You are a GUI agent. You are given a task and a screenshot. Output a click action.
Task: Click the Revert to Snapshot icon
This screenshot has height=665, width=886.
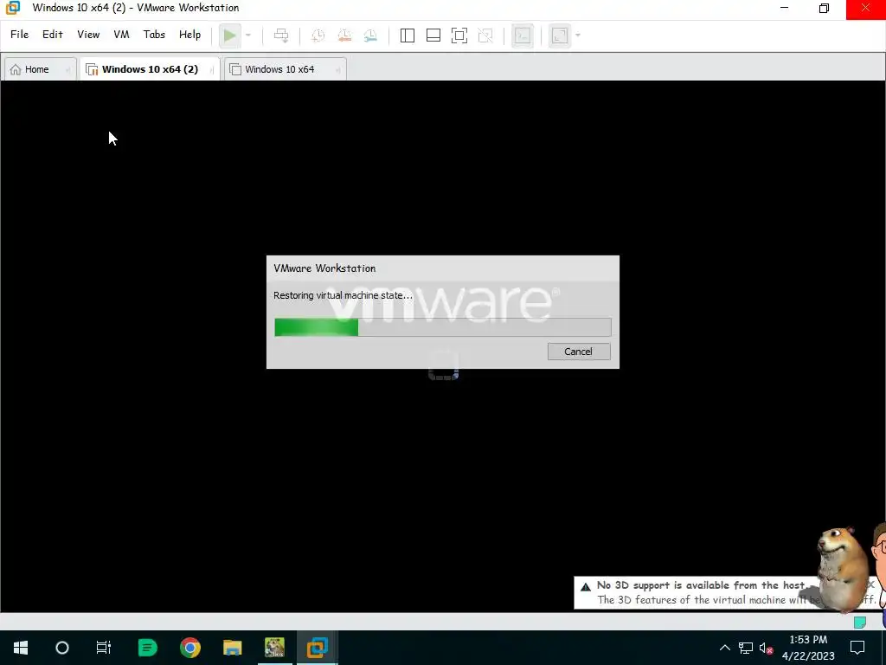point(344,36)
